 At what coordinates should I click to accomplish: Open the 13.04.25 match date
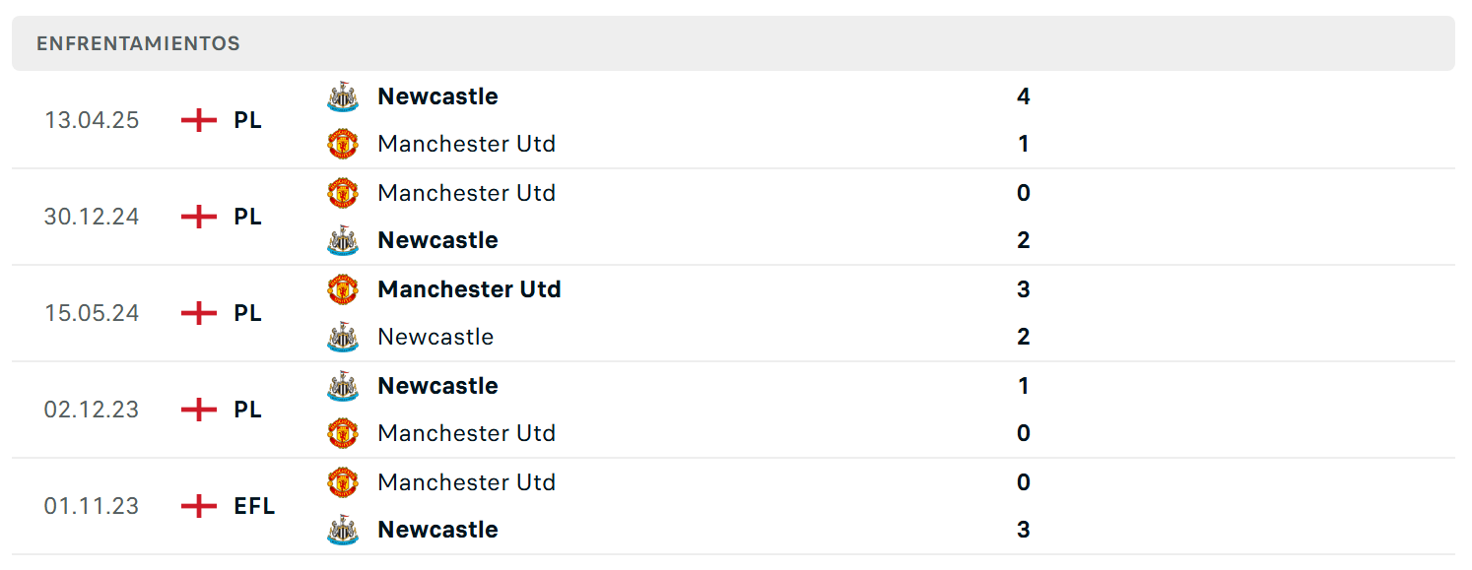[x=92, y=120]
